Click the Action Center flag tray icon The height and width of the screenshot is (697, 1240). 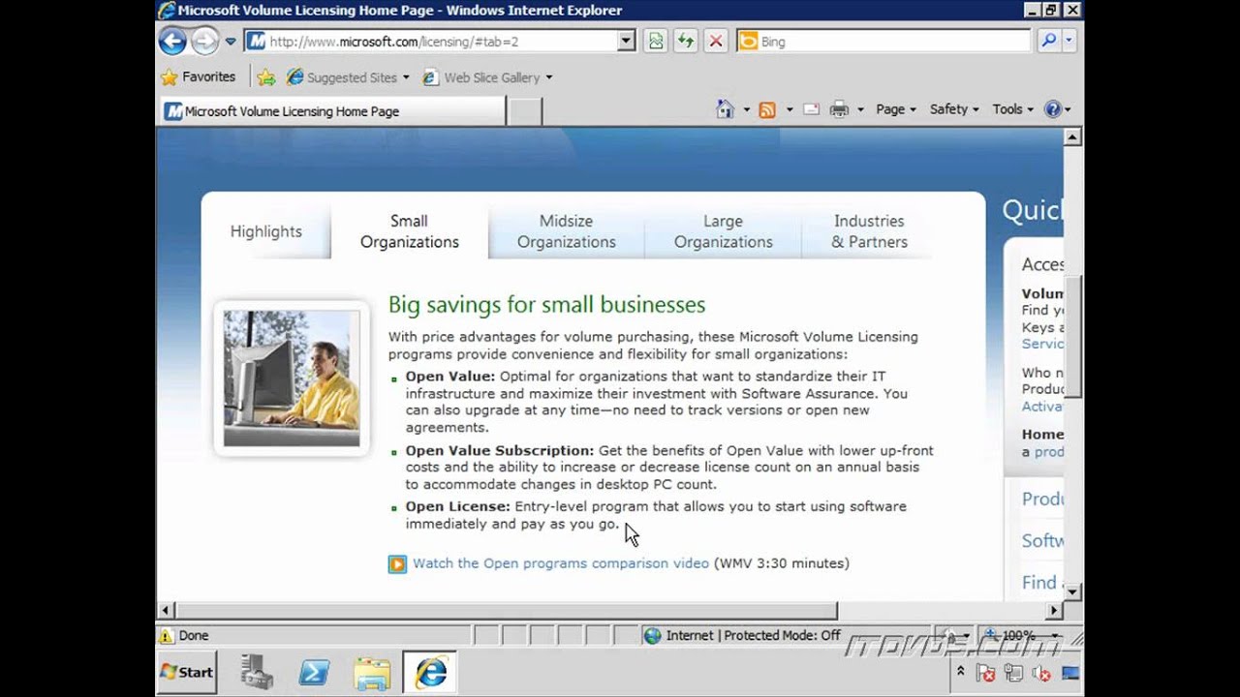986,673
